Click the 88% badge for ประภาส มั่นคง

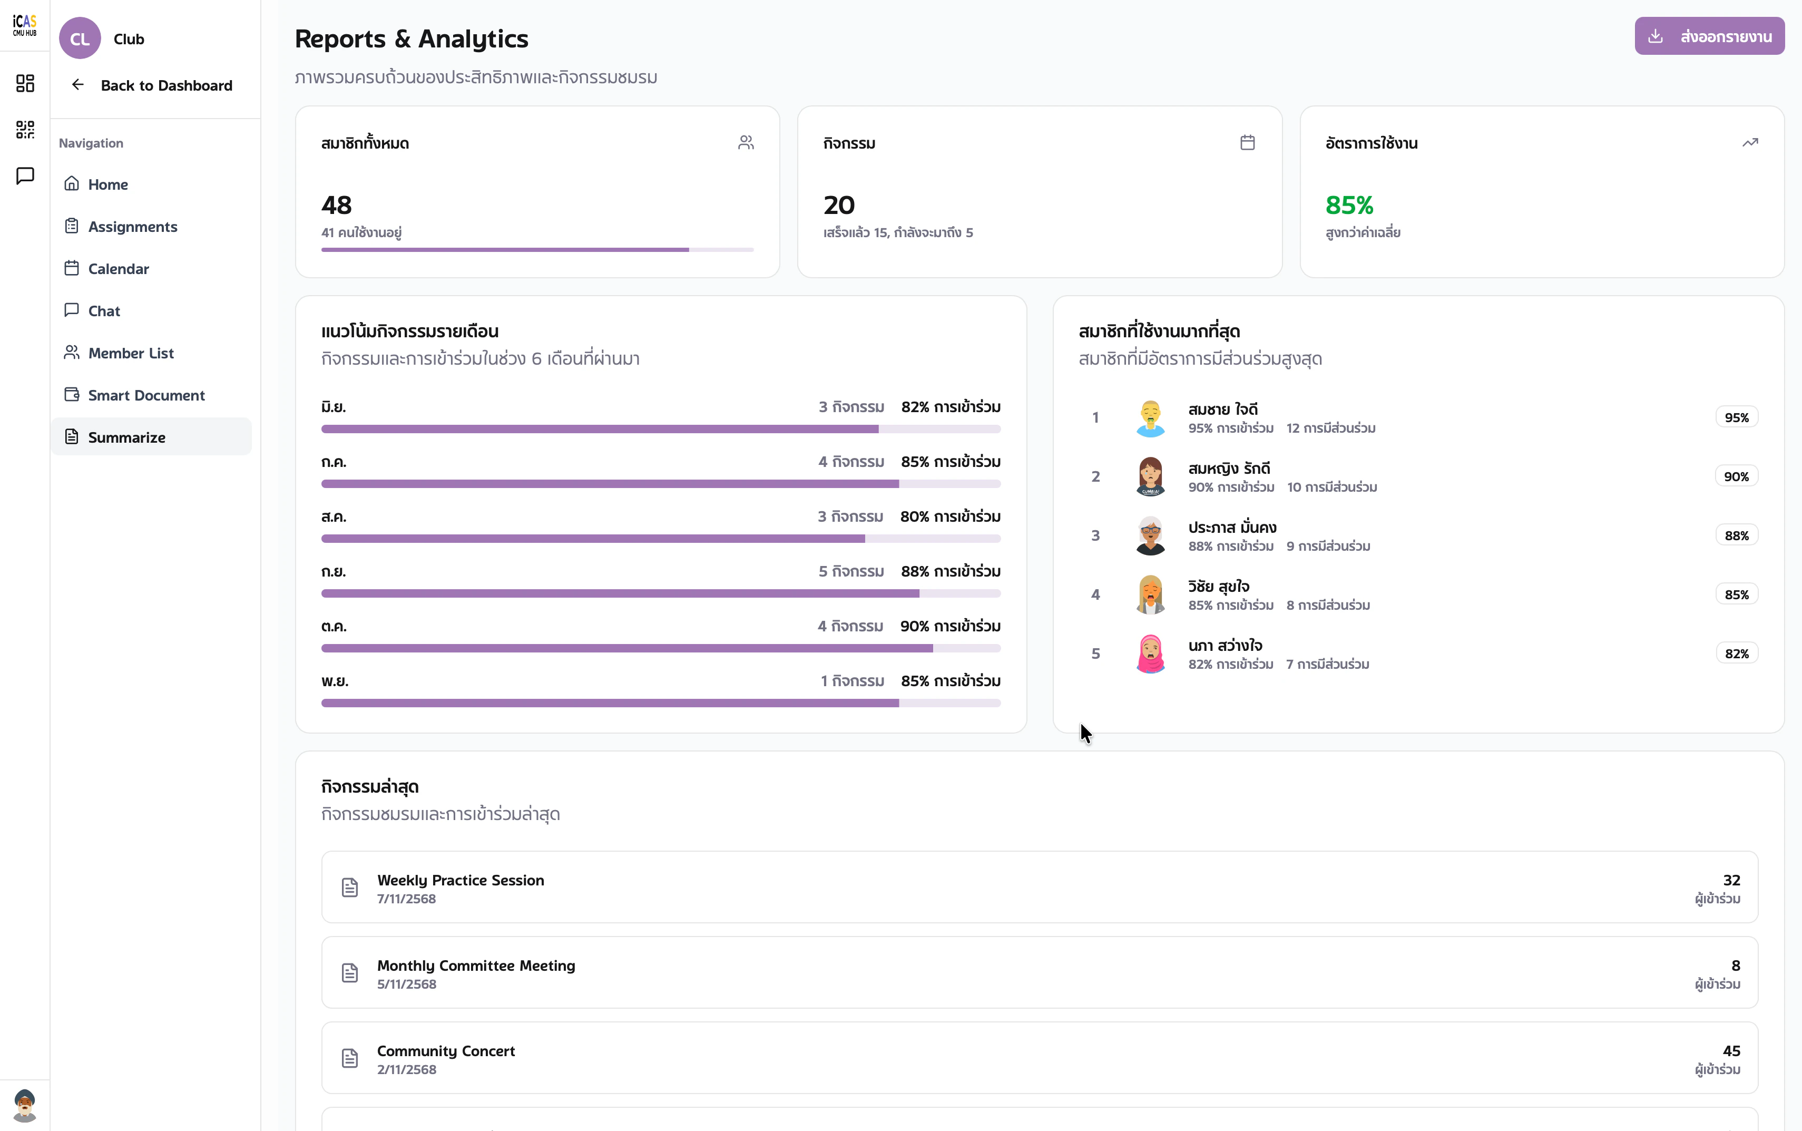point(1736,535)
